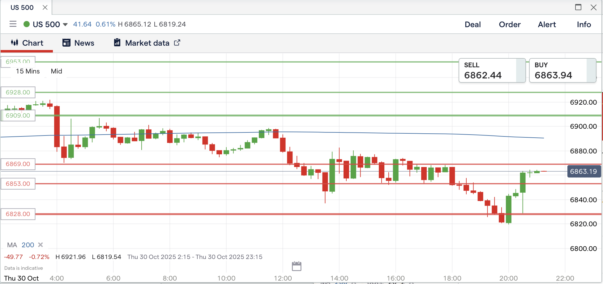Expand the US 500 instrument dropdown
This screenshot has width=603, height=284.
(x=65, y=25)
